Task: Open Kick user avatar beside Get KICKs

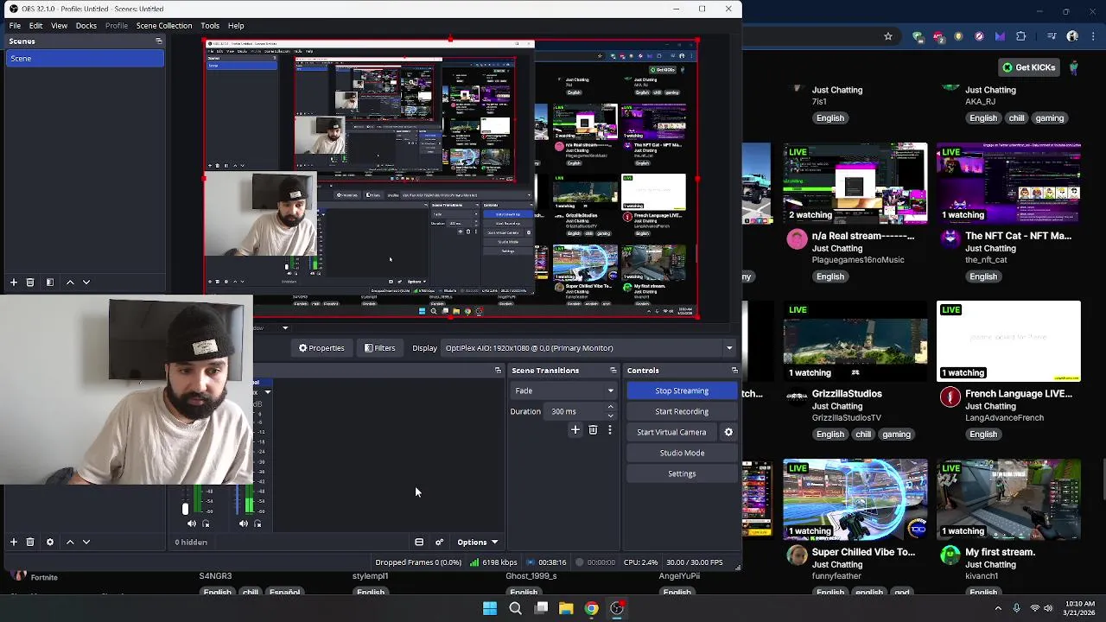Action: point(1074,67)
